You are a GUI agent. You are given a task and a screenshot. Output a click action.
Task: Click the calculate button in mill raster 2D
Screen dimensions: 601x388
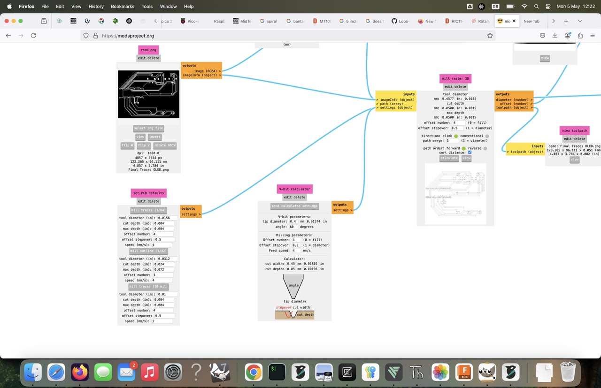point(449,158)
